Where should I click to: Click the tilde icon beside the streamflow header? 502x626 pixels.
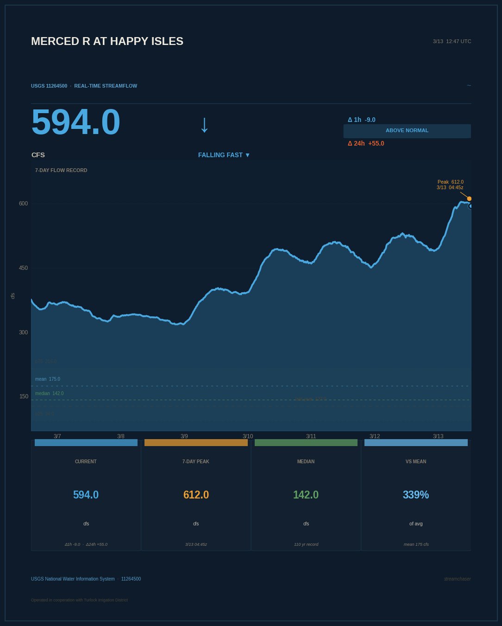pyautogui.click(x=469, y=85)
